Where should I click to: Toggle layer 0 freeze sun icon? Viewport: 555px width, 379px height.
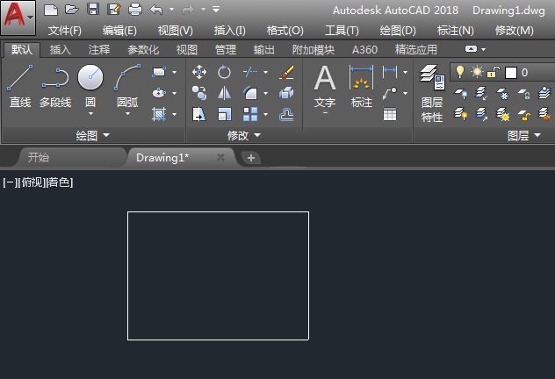tap(477, 72)
